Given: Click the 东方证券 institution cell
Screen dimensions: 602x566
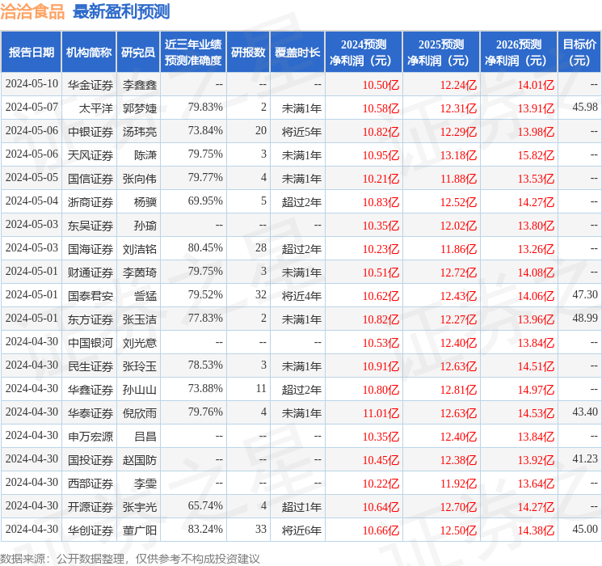Looking at the screenshot, I should tap(91, 319).
